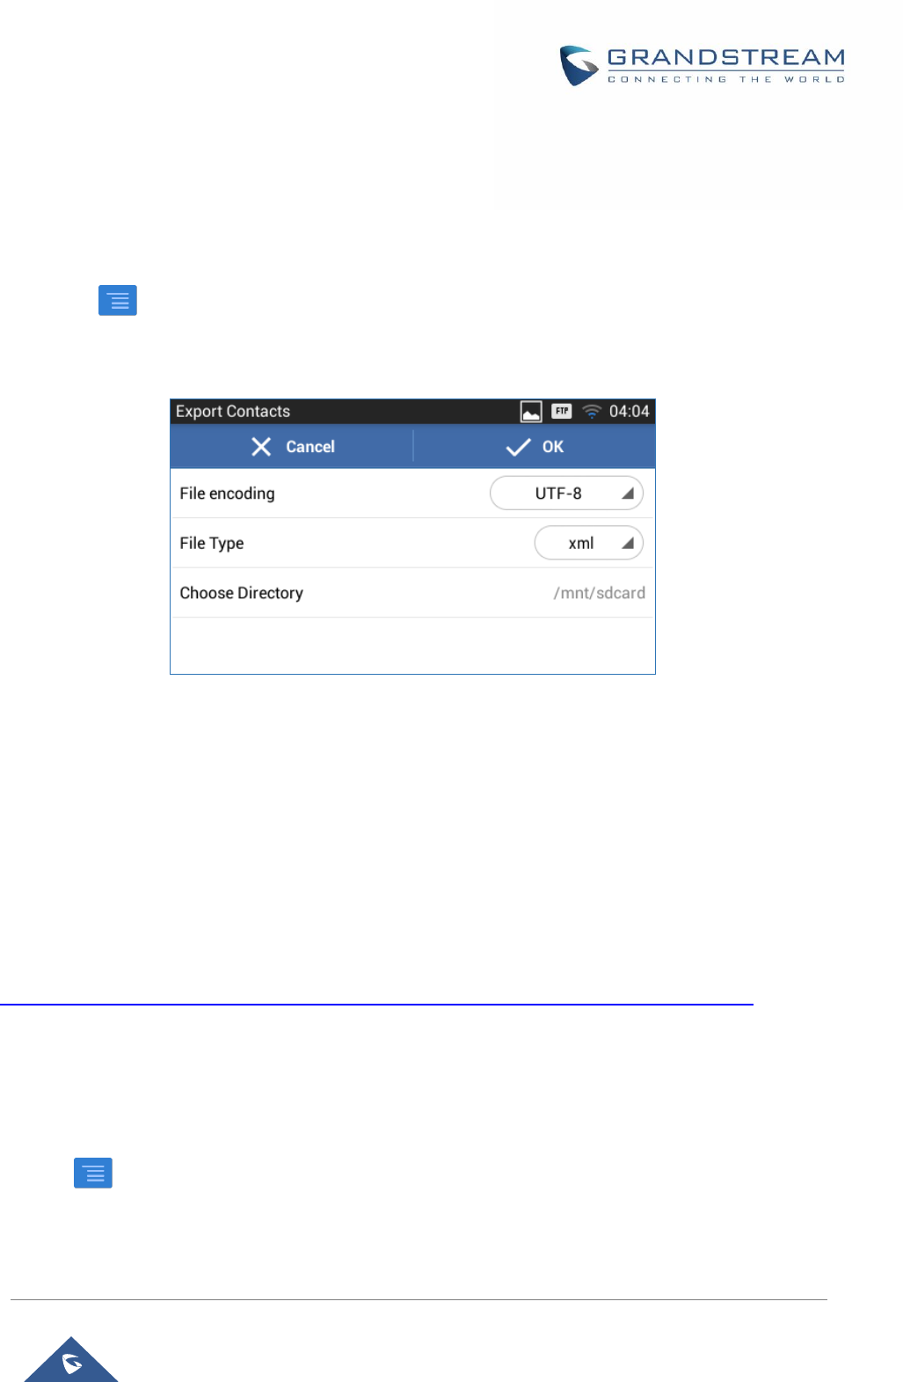Click the Grandstream logo at top right
The height and width of the screenshot is (1382, 903).
coord(703,66)
